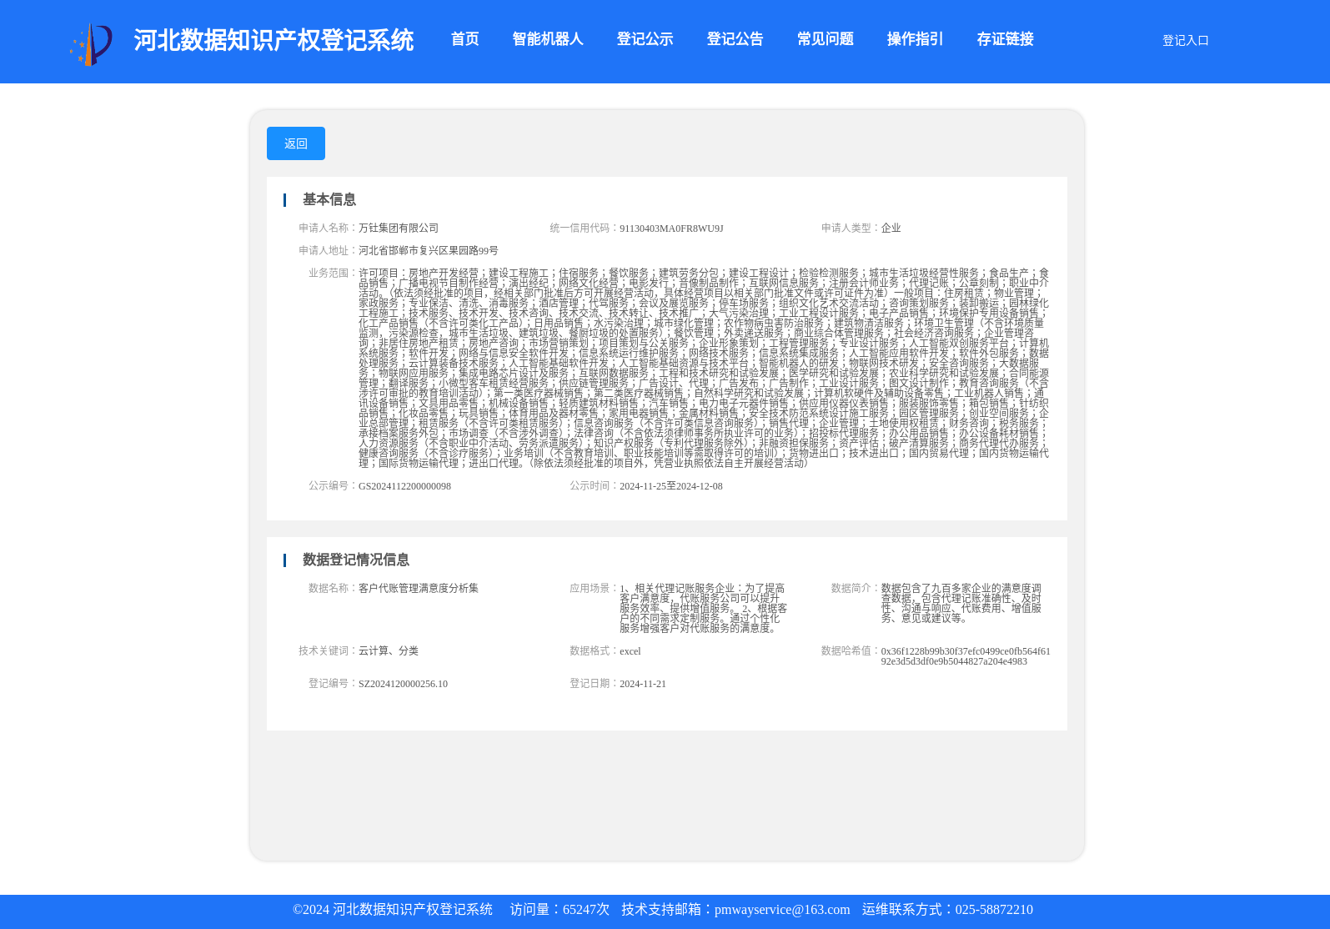The height and width of the screenshot is (929, 1330).
Task: Open the 存证链接 menu item
Action: click(1005, 39)
